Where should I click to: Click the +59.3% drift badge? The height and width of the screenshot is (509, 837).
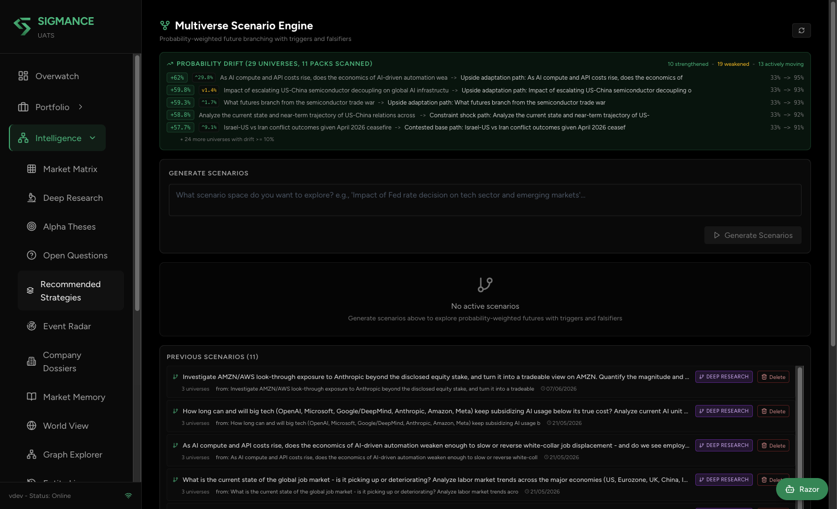pos(180,102)
